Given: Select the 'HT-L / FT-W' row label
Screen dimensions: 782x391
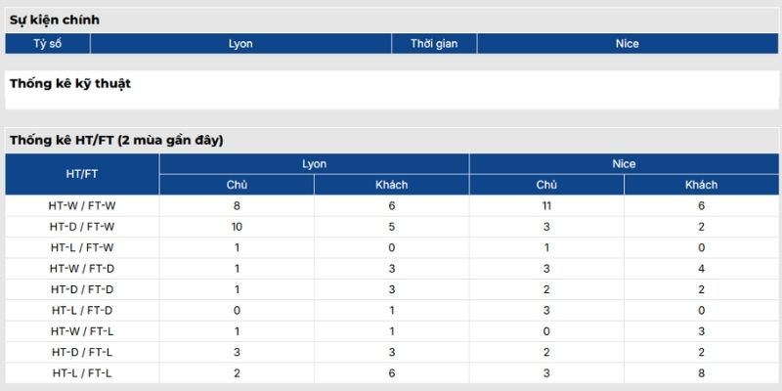Looking at the screenshot, I should (x=82, y=248).
